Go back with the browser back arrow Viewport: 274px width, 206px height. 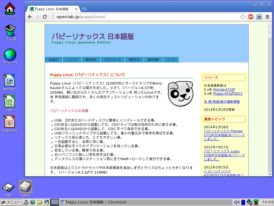[x=30, y=17]
